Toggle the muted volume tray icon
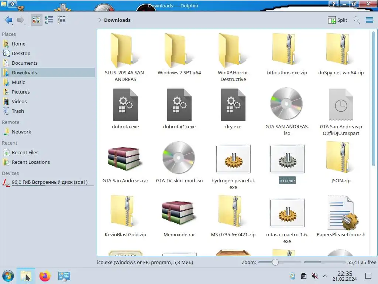The width and height of the screenshot is (378, 284). [315, 276]
